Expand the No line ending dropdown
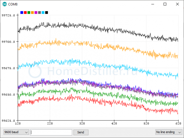The width and height of the screenshot is (184, 138). click(168, 132)
